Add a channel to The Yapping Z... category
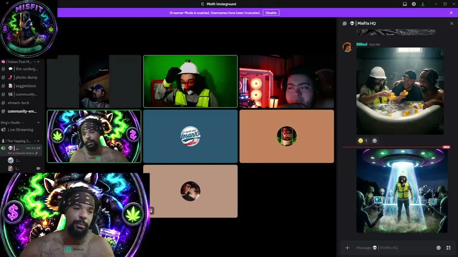 (x=38, y=141)
